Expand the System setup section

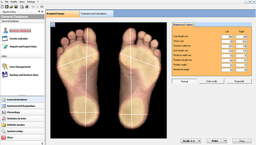[x=23, y=131]
